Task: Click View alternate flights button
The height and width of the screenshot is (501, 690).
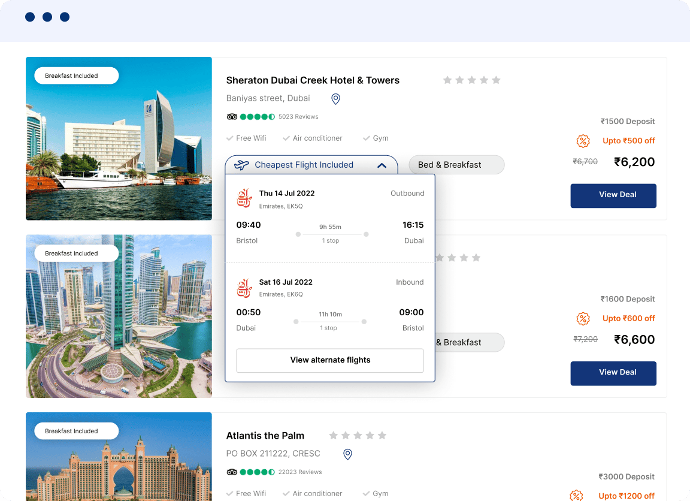Action: 330,360
